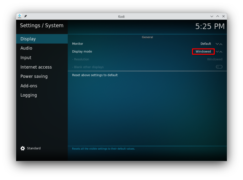Click the disabled Resolution setting label
This screenshot has width=243, height=180.
(80, 59)
